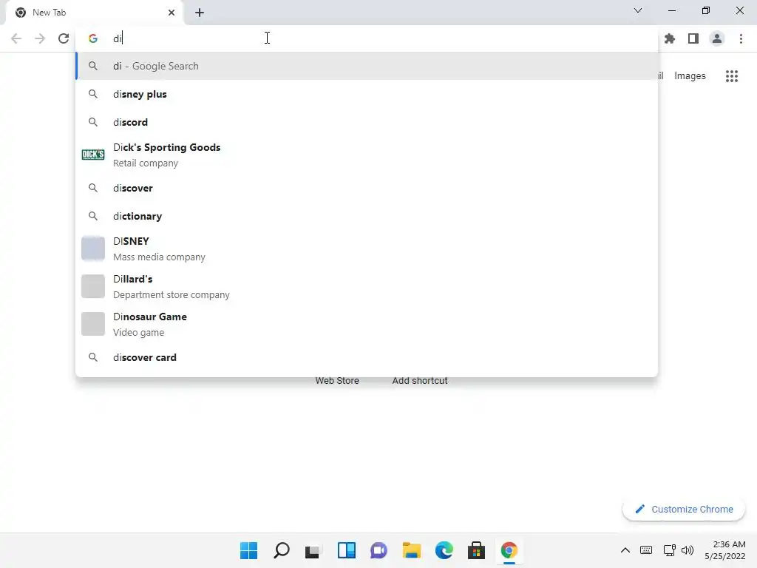Open the Widgets taskbar icon

click(x=347, y=550)
